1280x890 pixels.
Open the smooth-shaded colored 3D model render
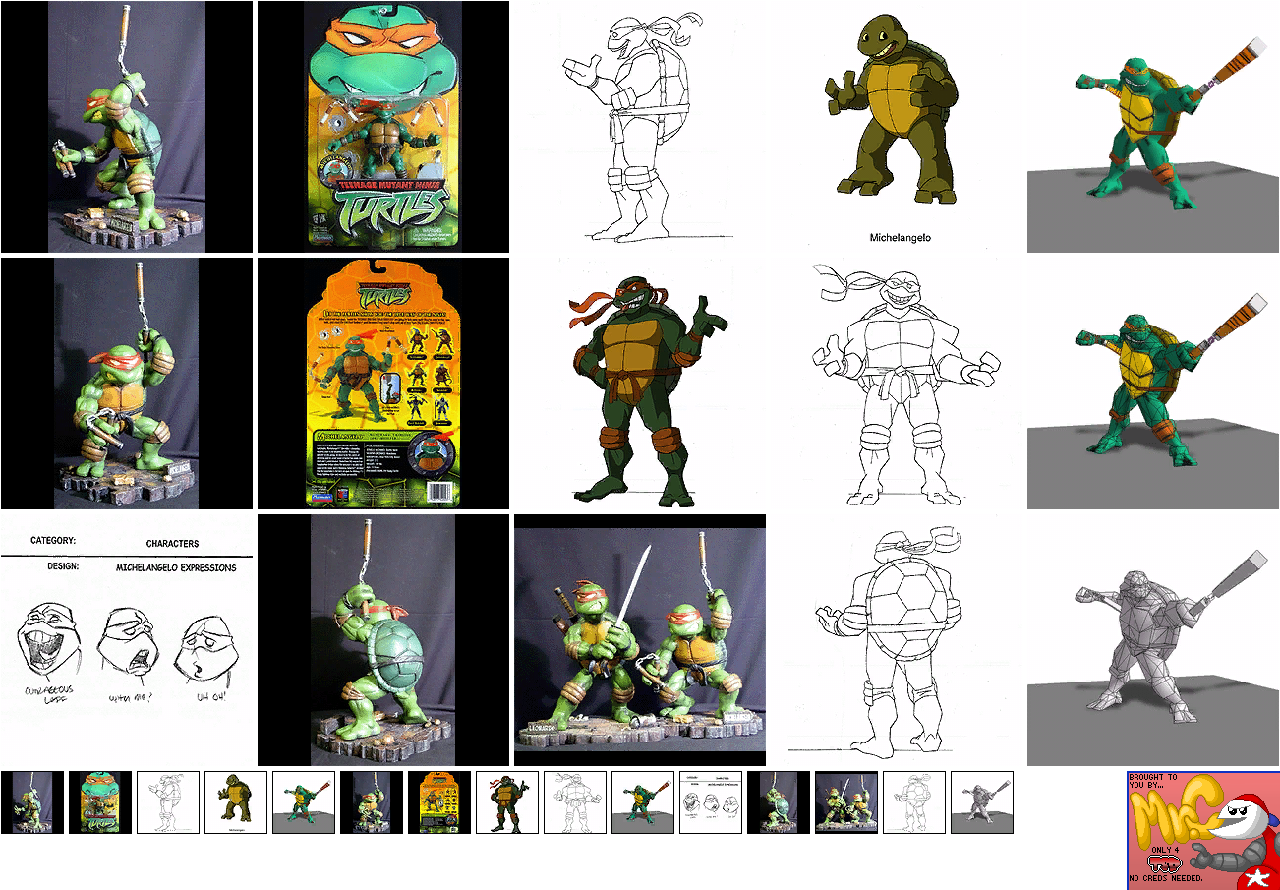(1153, 127)
